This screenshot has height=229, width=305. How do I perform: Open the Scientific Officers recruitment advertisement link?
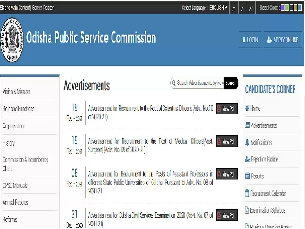coord(151,113)
